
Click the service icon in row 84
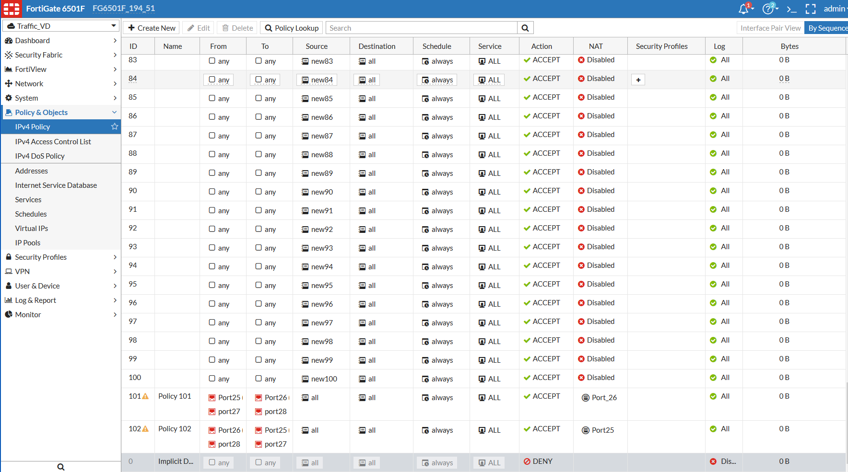tap(482, 80)
